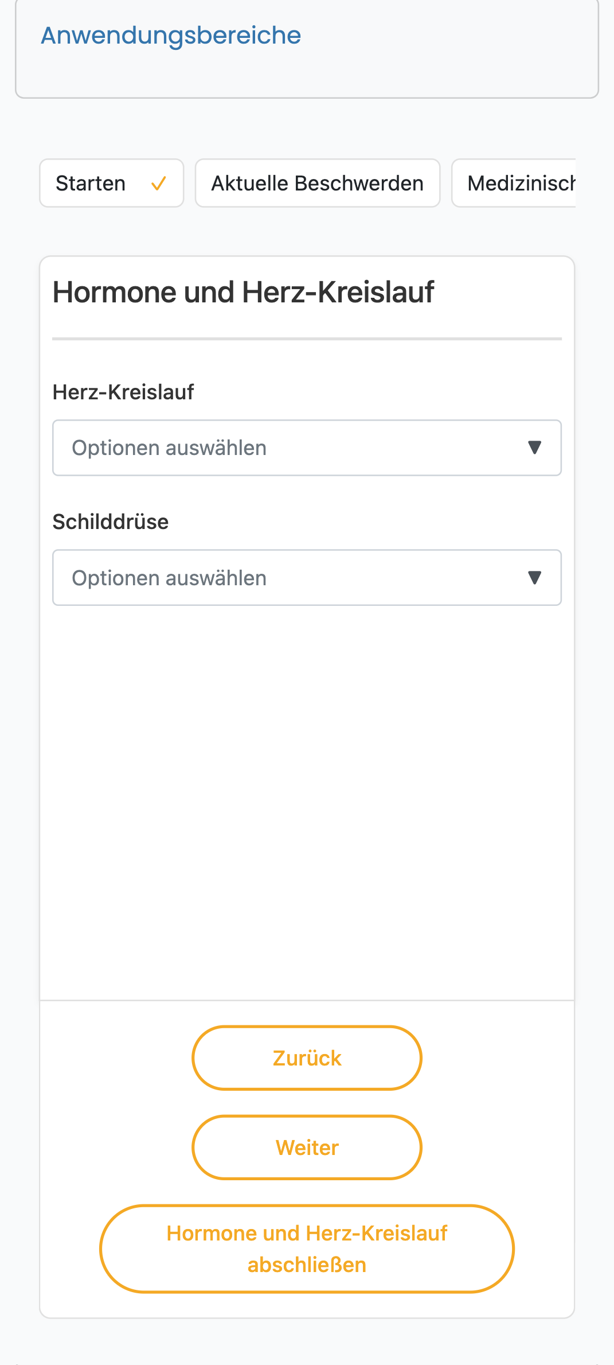614x1365 pixels.
Task: Select the partially visible Medizinisch tab
Action: 514,183
